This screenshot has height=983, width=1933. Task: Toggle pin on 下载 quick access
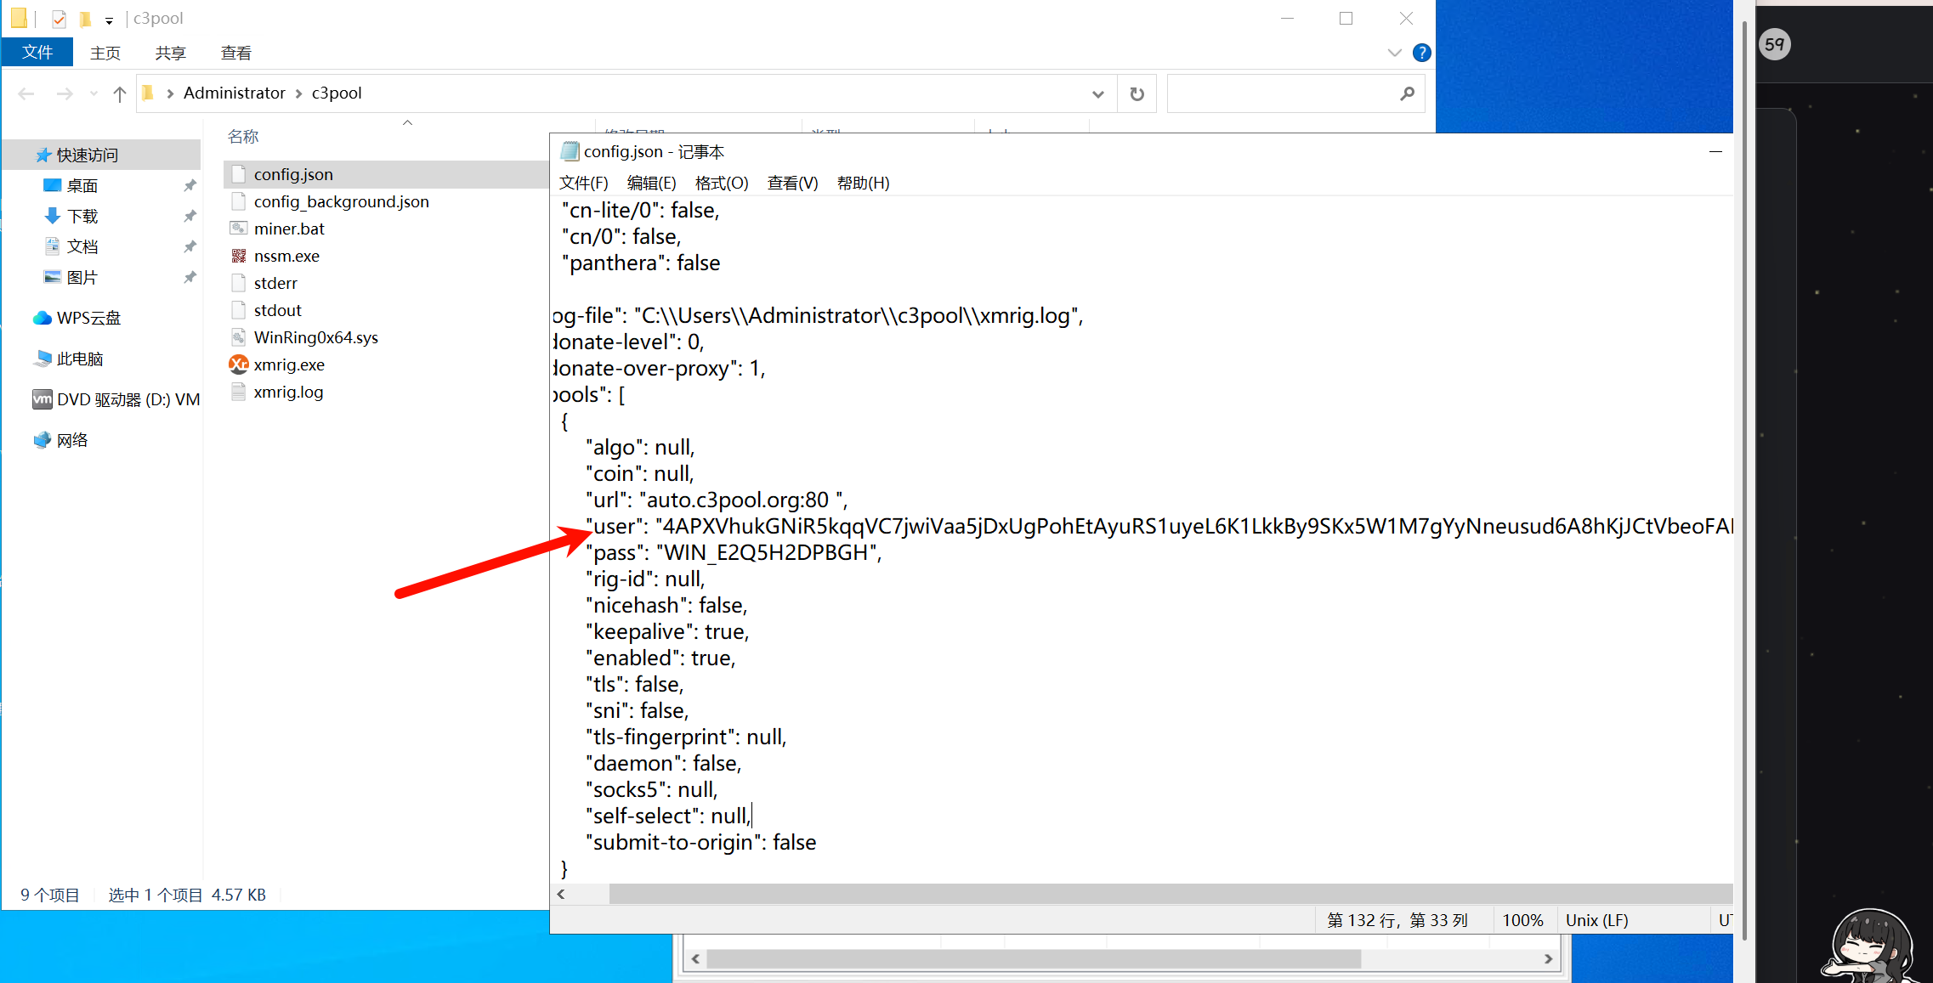coord(190,216)
